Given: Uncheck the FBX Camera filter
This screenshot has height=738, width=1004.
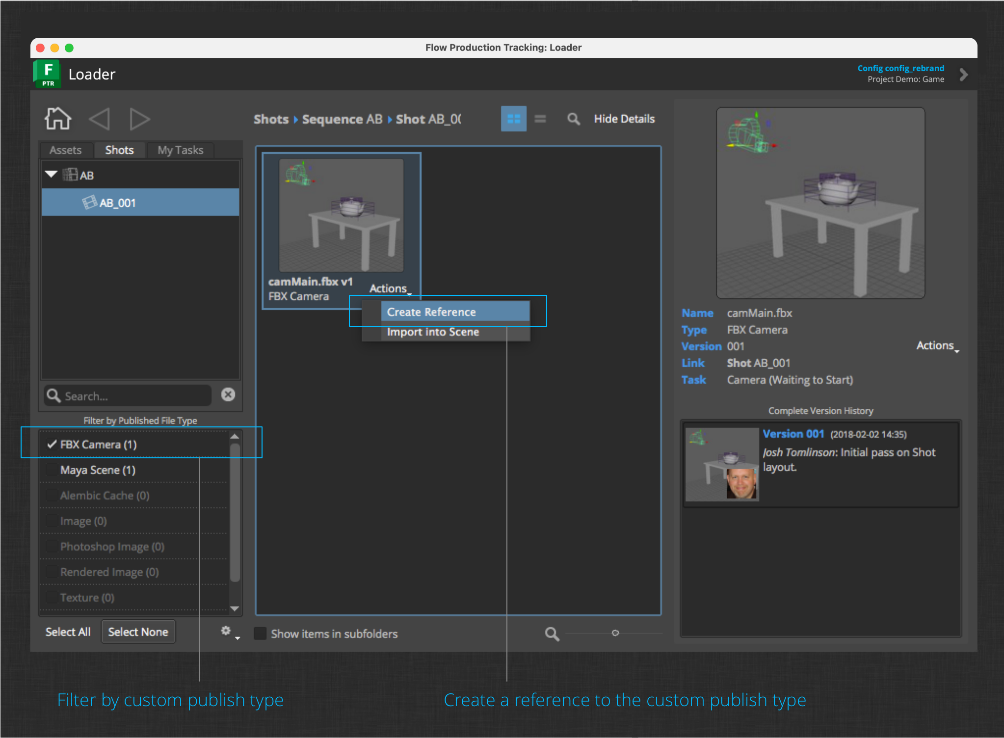Looking at the screenshot, I should click(52, 444).
